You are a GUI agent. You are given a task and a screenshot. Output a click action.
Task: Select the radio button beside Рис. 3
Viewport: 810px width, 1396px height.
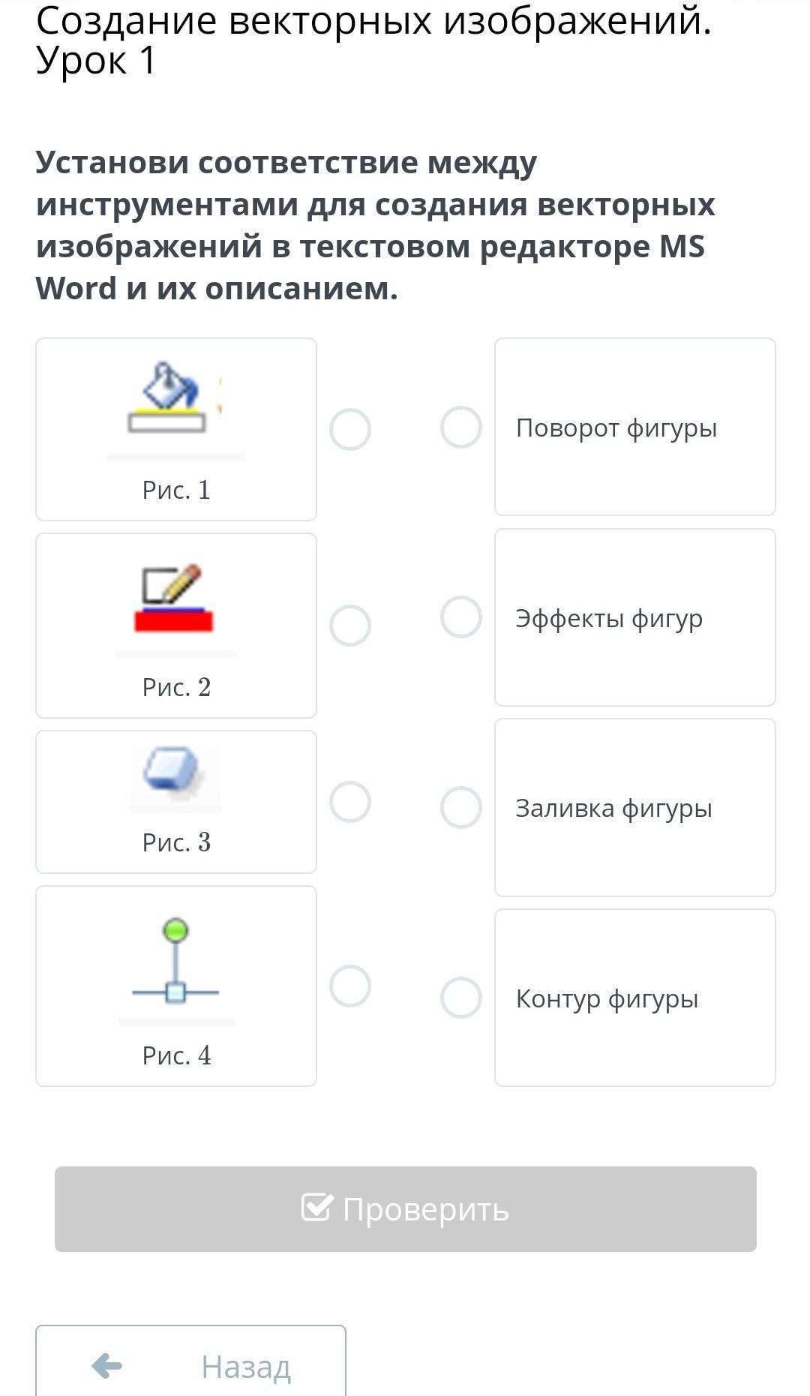tap(350, 802)
